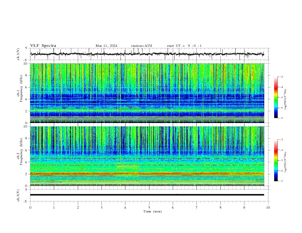This screenshot has height=233, width=302.
Task: Click the upper PSD color scale bar
Action: [x=276, y=97]
